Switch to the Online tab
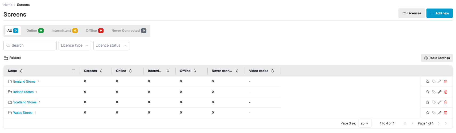Viewport: 456px width, 133px height. pos(35,31)
